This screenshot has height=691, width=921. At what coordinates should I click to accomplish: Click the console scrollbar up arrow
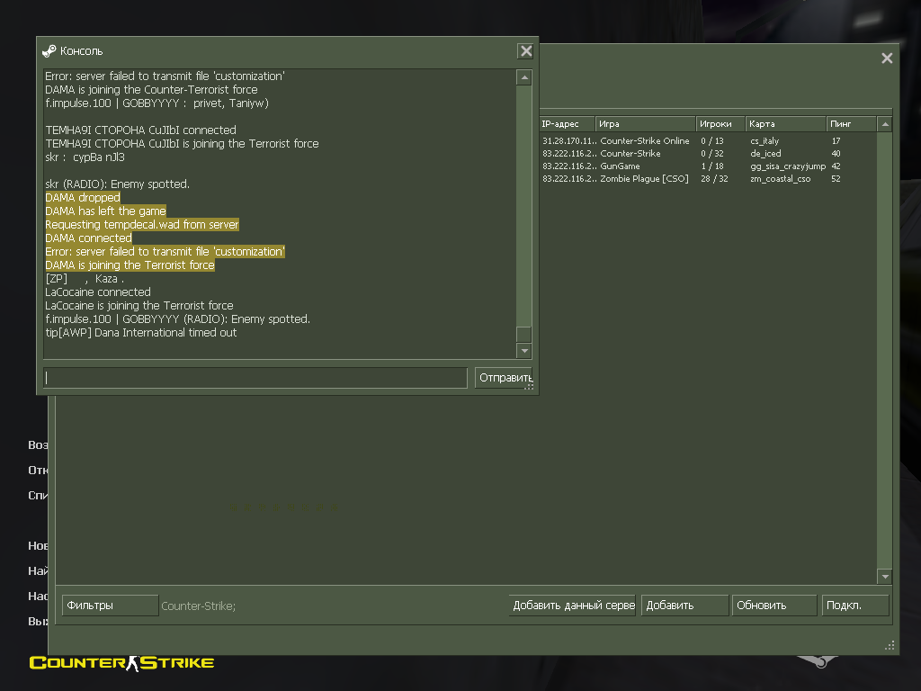524,77
